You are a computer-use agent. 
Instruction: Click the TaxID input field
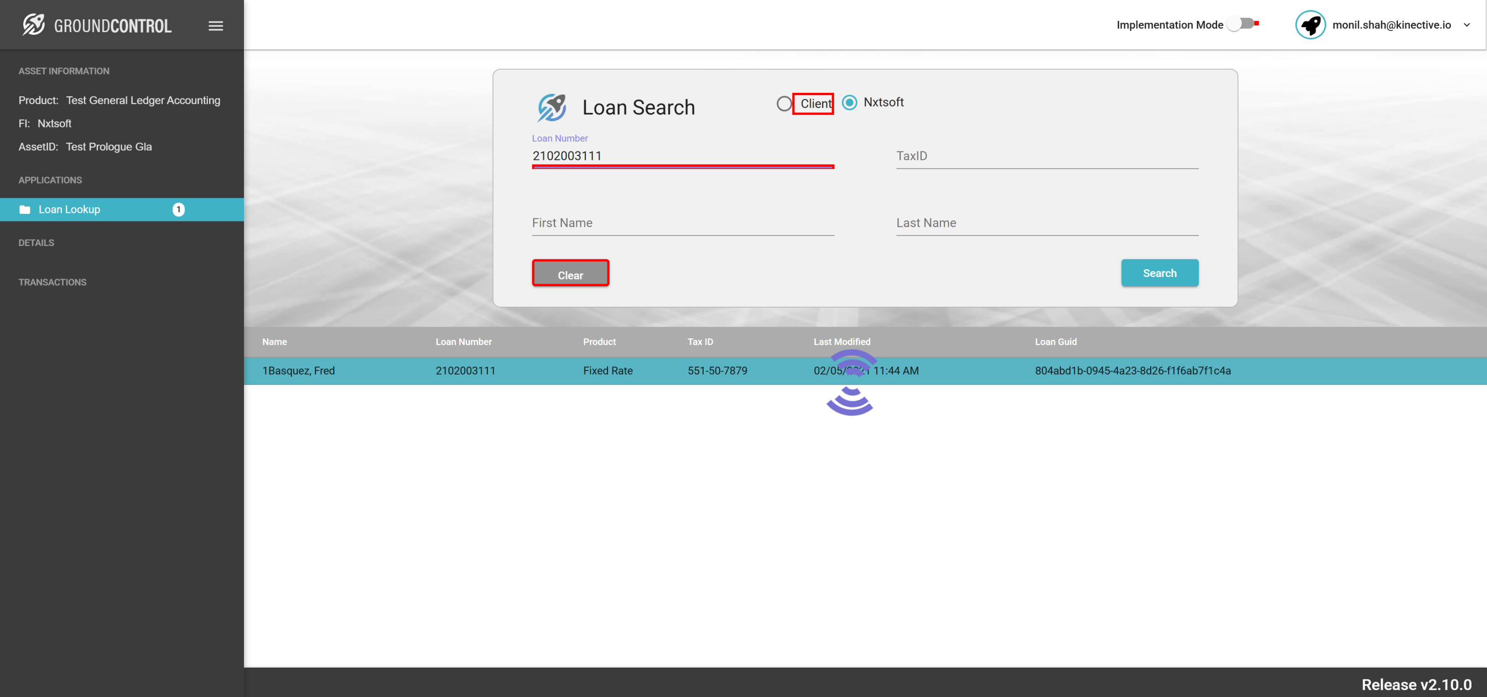click(1047, 156)
